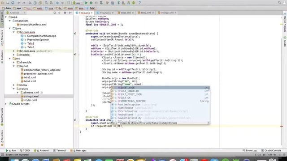Select styles.xml in values folder
The image size is (287, 161).
tap(30, 100)
